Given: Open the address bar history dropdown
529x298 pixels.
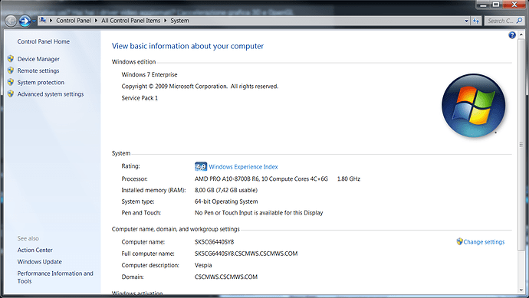Looking at the screenshot, I should (466, 21).
